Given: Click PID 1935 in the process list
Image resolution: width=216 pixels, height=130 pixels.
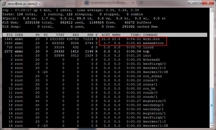Looking at the screenshot, I should pyautogui.click(x=9, y=43).
